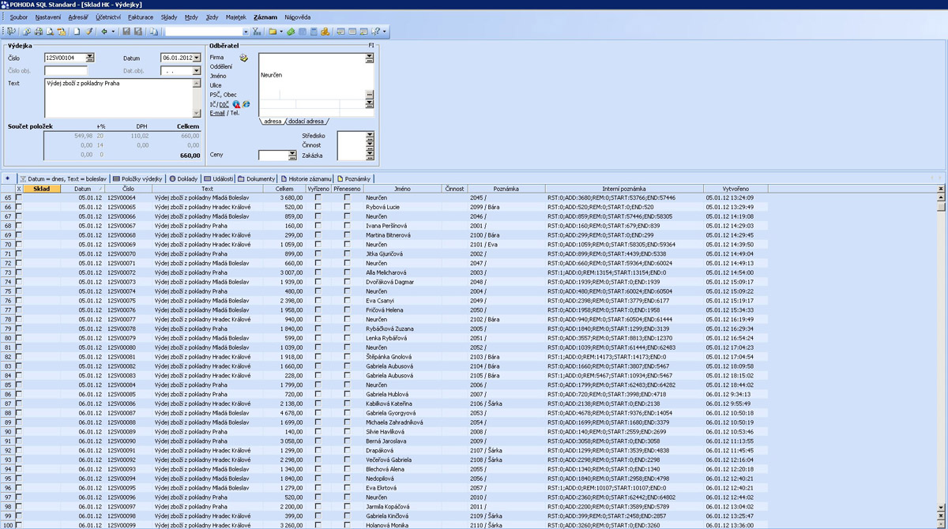Tick Vyřízeno checkbox for 12SV00090
The height and width of the screenshot is (529, 948).
point(318,441)
